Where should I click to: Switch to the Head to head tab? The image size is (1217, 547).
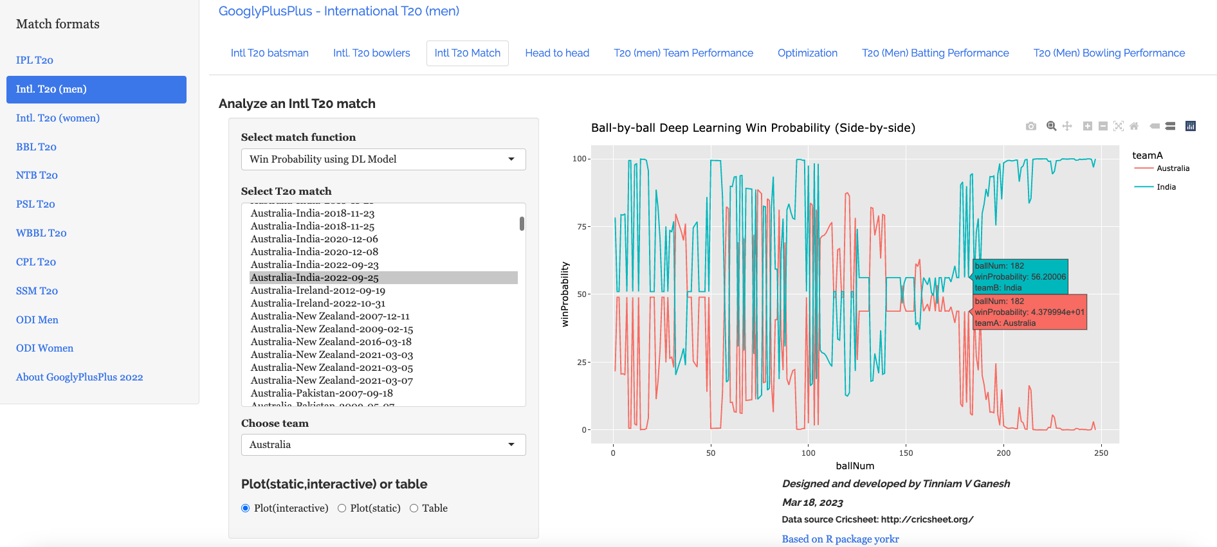(x=557, y=53)
